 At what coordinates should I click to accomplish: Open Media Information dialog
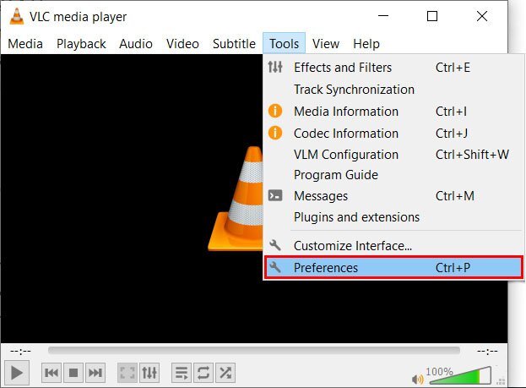coord(393,112)
